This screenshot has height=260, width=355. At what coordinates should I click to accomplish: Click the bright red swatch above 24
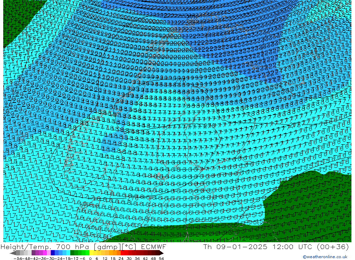tap(122, 253)
